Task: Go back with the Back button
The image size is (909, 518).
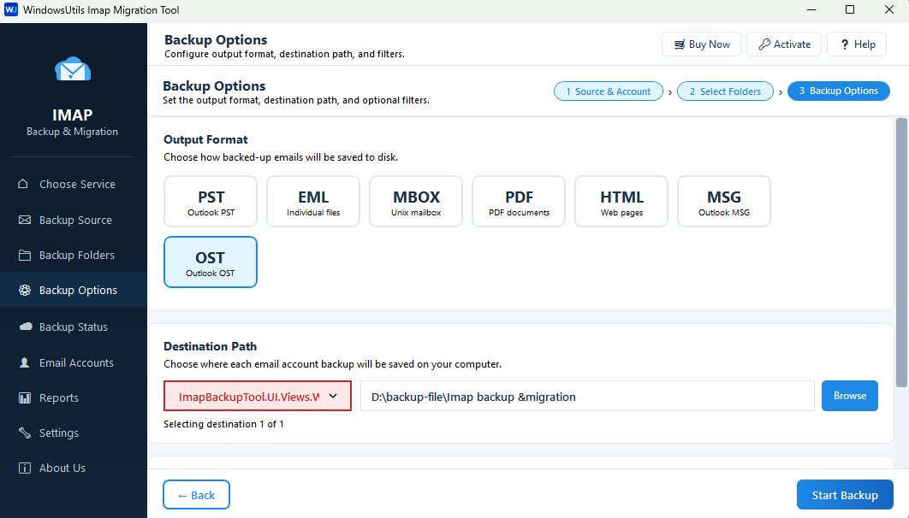Action: pyautogui.click(x=196, y=495)
